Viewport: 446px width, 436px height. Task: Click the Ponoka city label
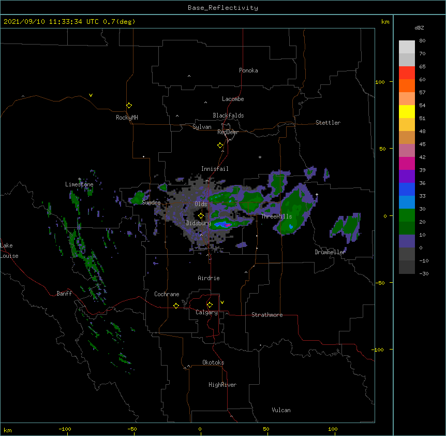tap(248, 70)
